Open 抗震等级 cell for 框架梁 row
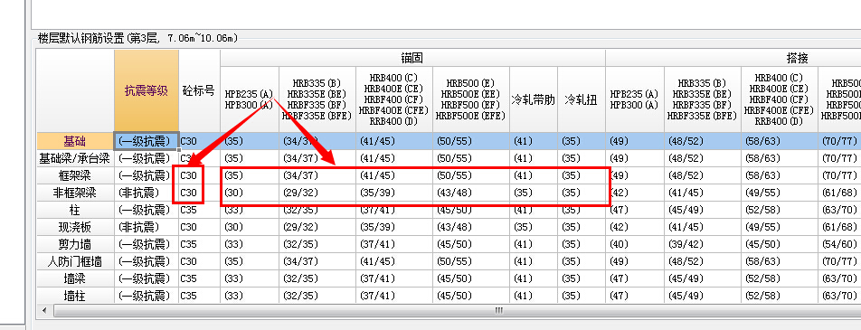The height and width of the screenshot is (330, 861). [x=147, y=175]
